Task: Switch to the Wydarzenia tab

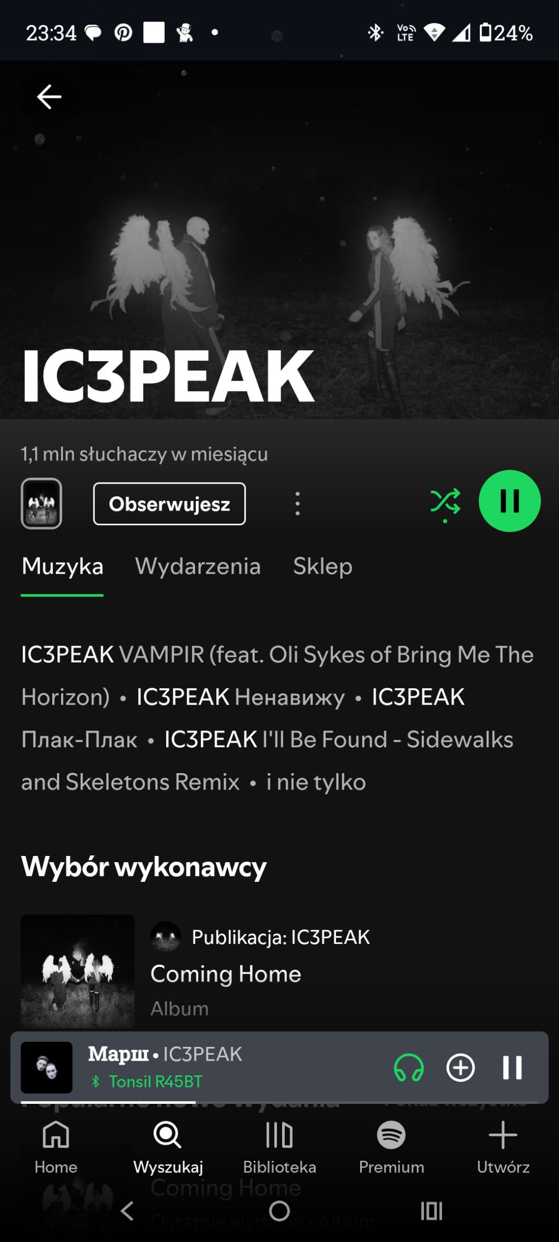Action: [198, 566]
